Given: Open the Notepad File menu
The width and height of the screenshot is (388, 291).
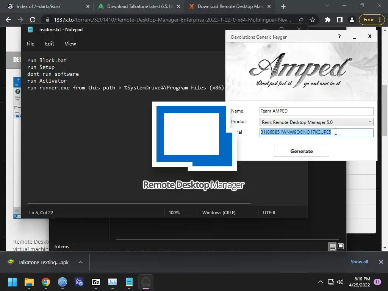Looking at the screenshot, I should click(30, 44).
